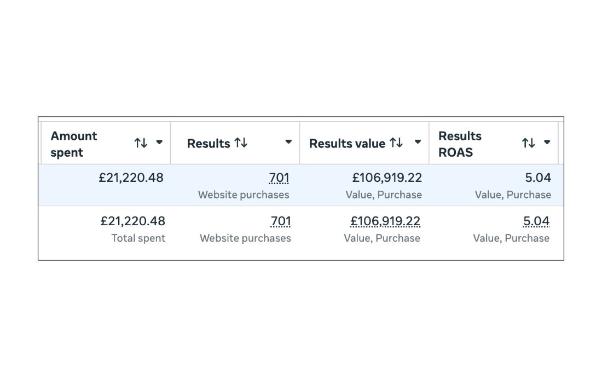Click the Results column sort arrows

click(241, 143)
